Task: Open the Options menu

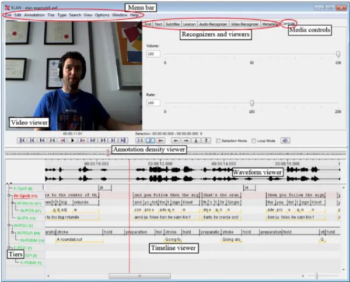Action: [102, 15]
